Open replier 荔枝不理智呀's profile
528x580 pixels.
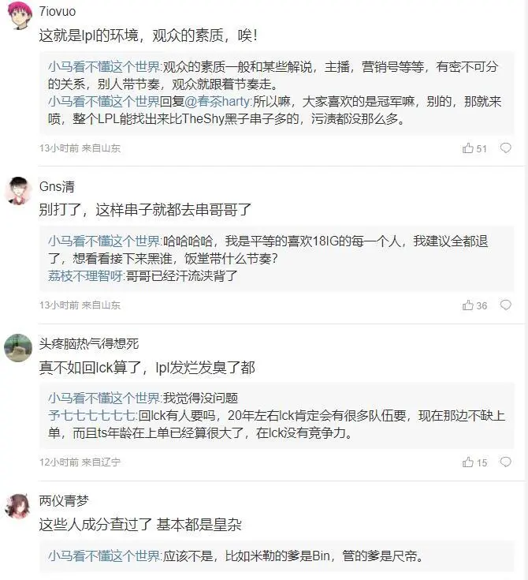click(x=85, y=276)
